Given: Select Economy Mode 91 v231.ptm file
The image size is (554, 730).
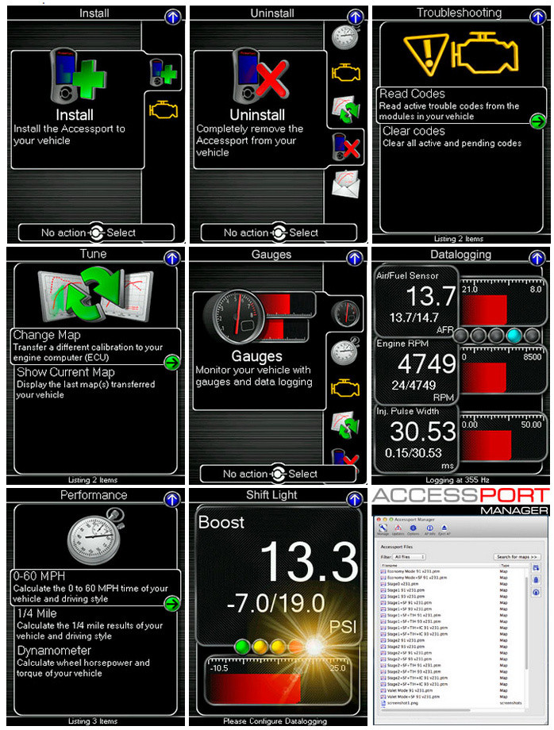Looking at the screenshot, I should pyautogui.click(x=452, y=571).
